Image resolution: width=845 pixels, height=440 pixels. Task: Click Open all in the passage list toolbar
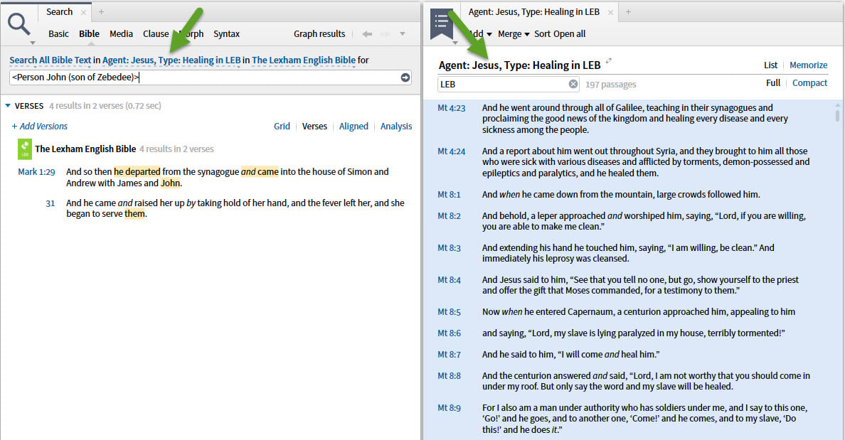(569, 34)
